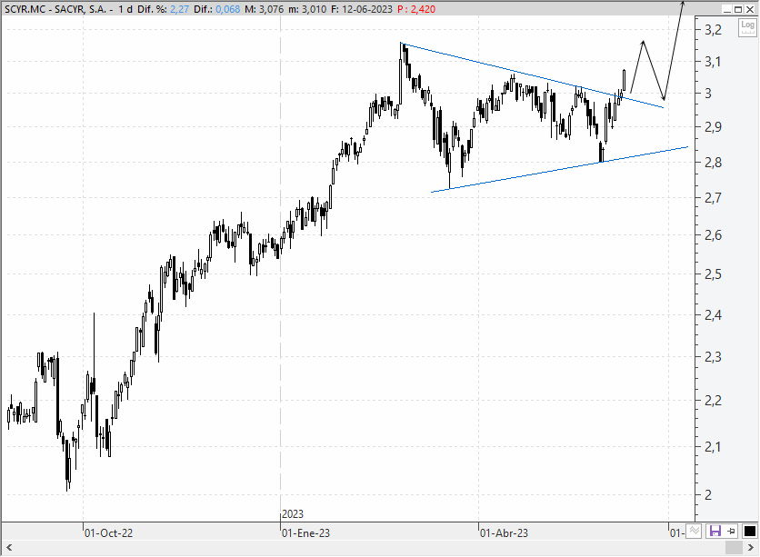Click the 'Dif. %: 2,27' value
The height and width of the screenshot is (557, 760).
click(x=163, y=9)
